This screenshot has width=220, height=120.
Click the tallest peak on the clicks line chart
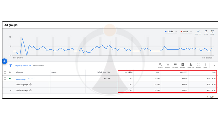22,39
